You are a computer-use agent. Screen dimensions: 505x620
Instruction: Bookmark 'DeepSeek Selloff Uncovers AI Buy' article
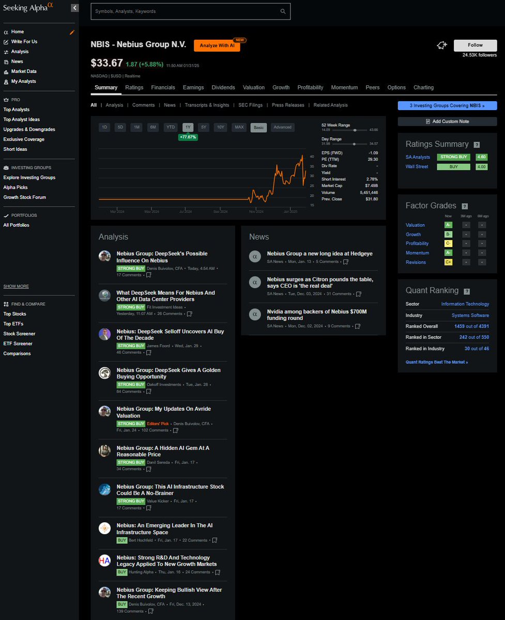tap(149, 352)
